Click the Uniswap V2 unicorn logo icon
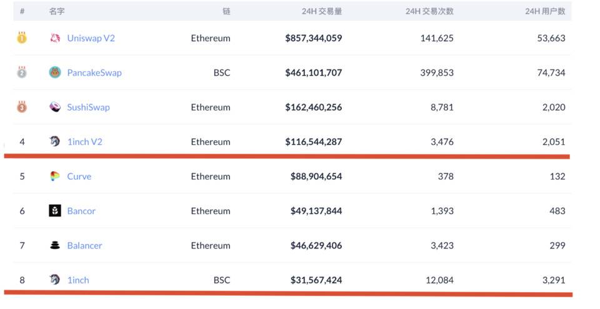This screenshot has width=600, height=309. tap(55, 38)
